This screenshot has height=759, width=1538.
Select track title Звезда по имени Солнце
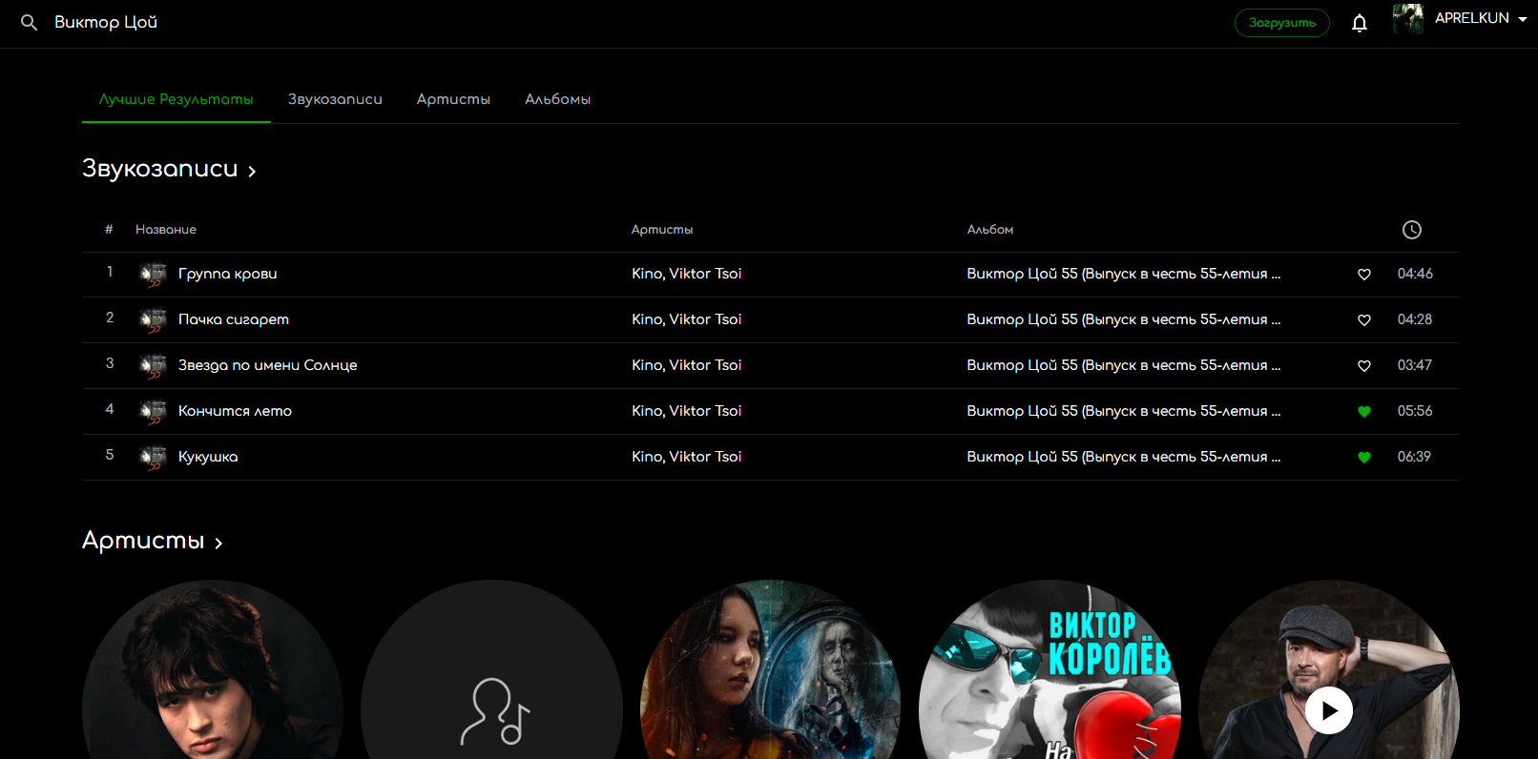[x=268, y=365]
